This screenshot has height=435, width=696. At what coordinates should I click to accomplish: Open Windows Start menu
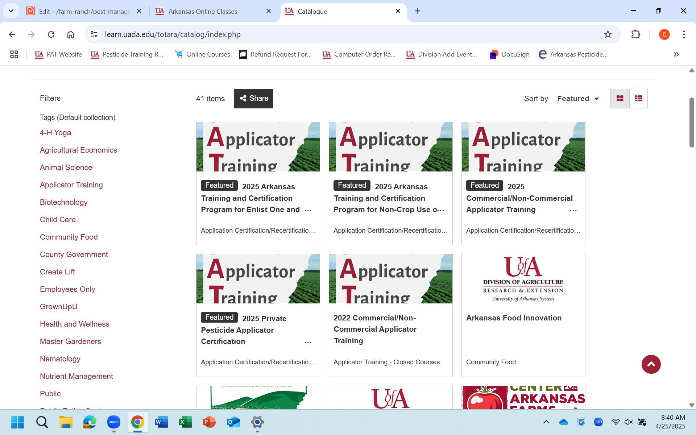[17, 422]
